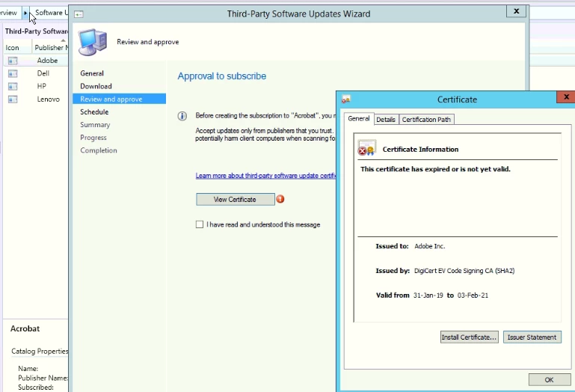Open Learn more about third-party certificates link
The height and width of the screenshot is (392, 575).
tap(266, 176)
